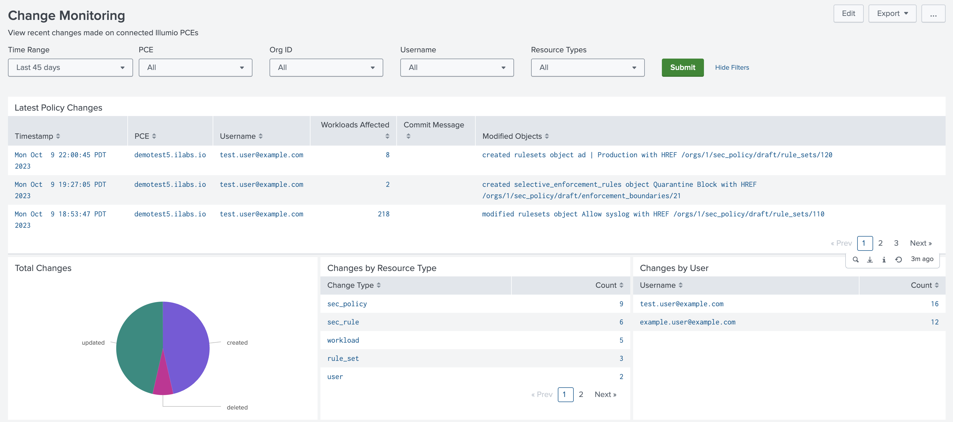Viewport: 953px width, 422px height.
Task: Click the created pie chart label
Action: (237, 342)
